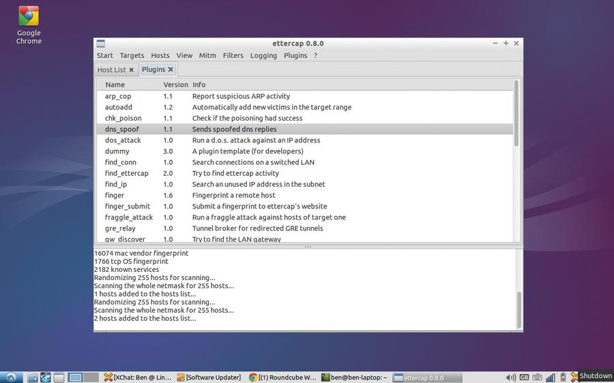614x383 pixels.
Task: Select the arp_cop plugin row
Action: tap(305, 96)
